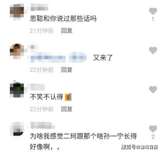
Task: Tap the heart on '又来了' comment
Action: pyautogui.click(x=153, y=50)
